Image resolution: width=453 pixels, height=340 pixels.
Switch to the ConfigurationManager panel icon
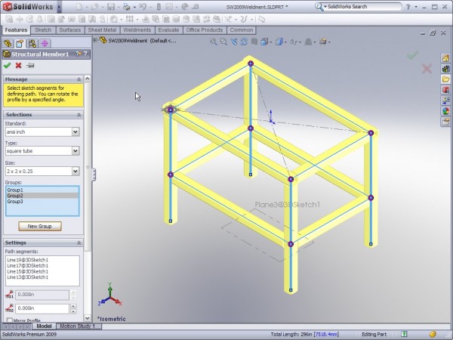pos(32,43)
